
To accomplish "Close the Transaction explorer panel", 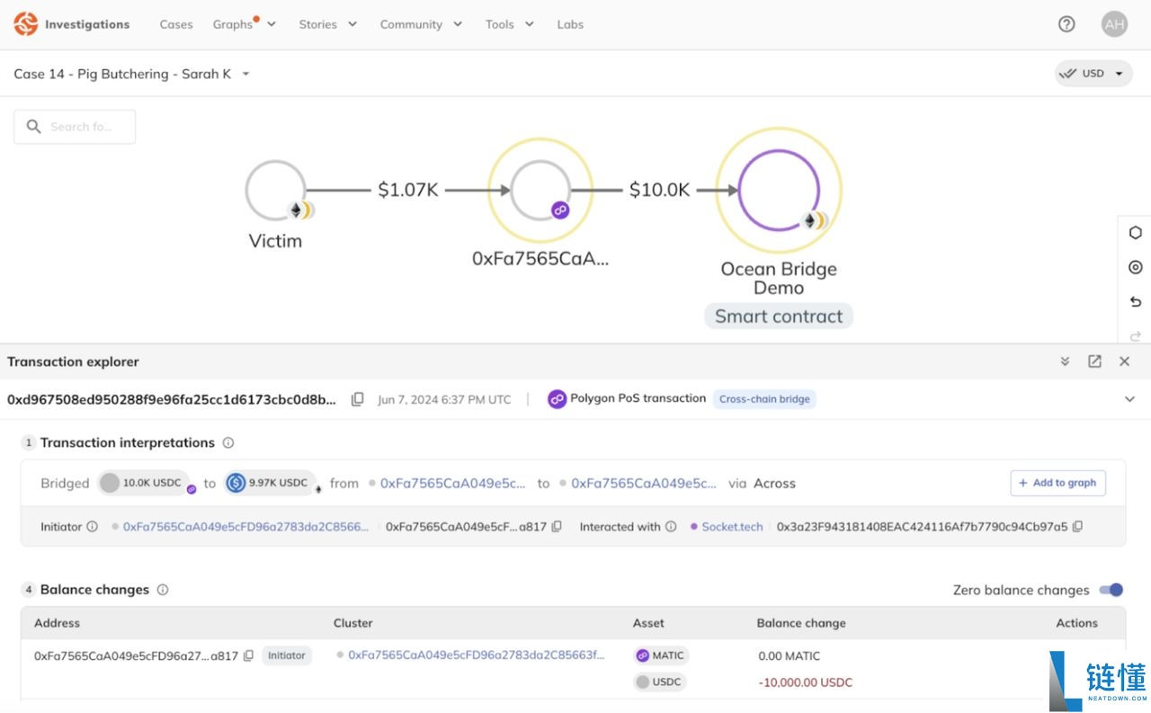I will click(x=1124, y=361).
